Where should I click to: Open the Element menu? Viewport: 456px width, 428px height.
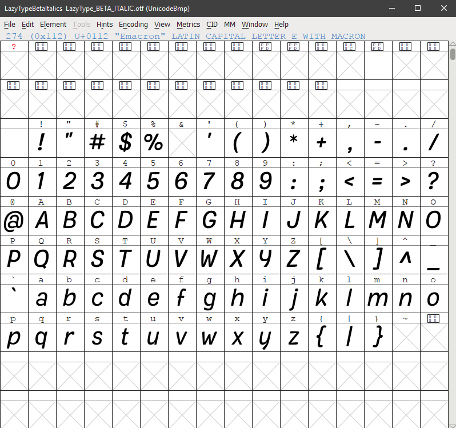[53, 25]
